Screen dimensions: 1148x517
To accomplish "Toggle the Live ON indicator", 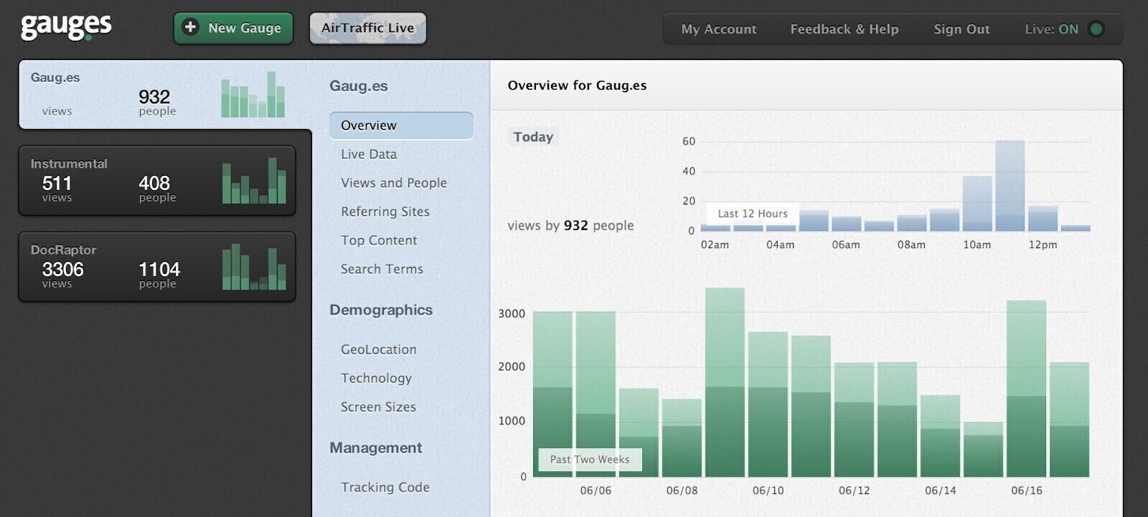I will [x=1096, y=29].
